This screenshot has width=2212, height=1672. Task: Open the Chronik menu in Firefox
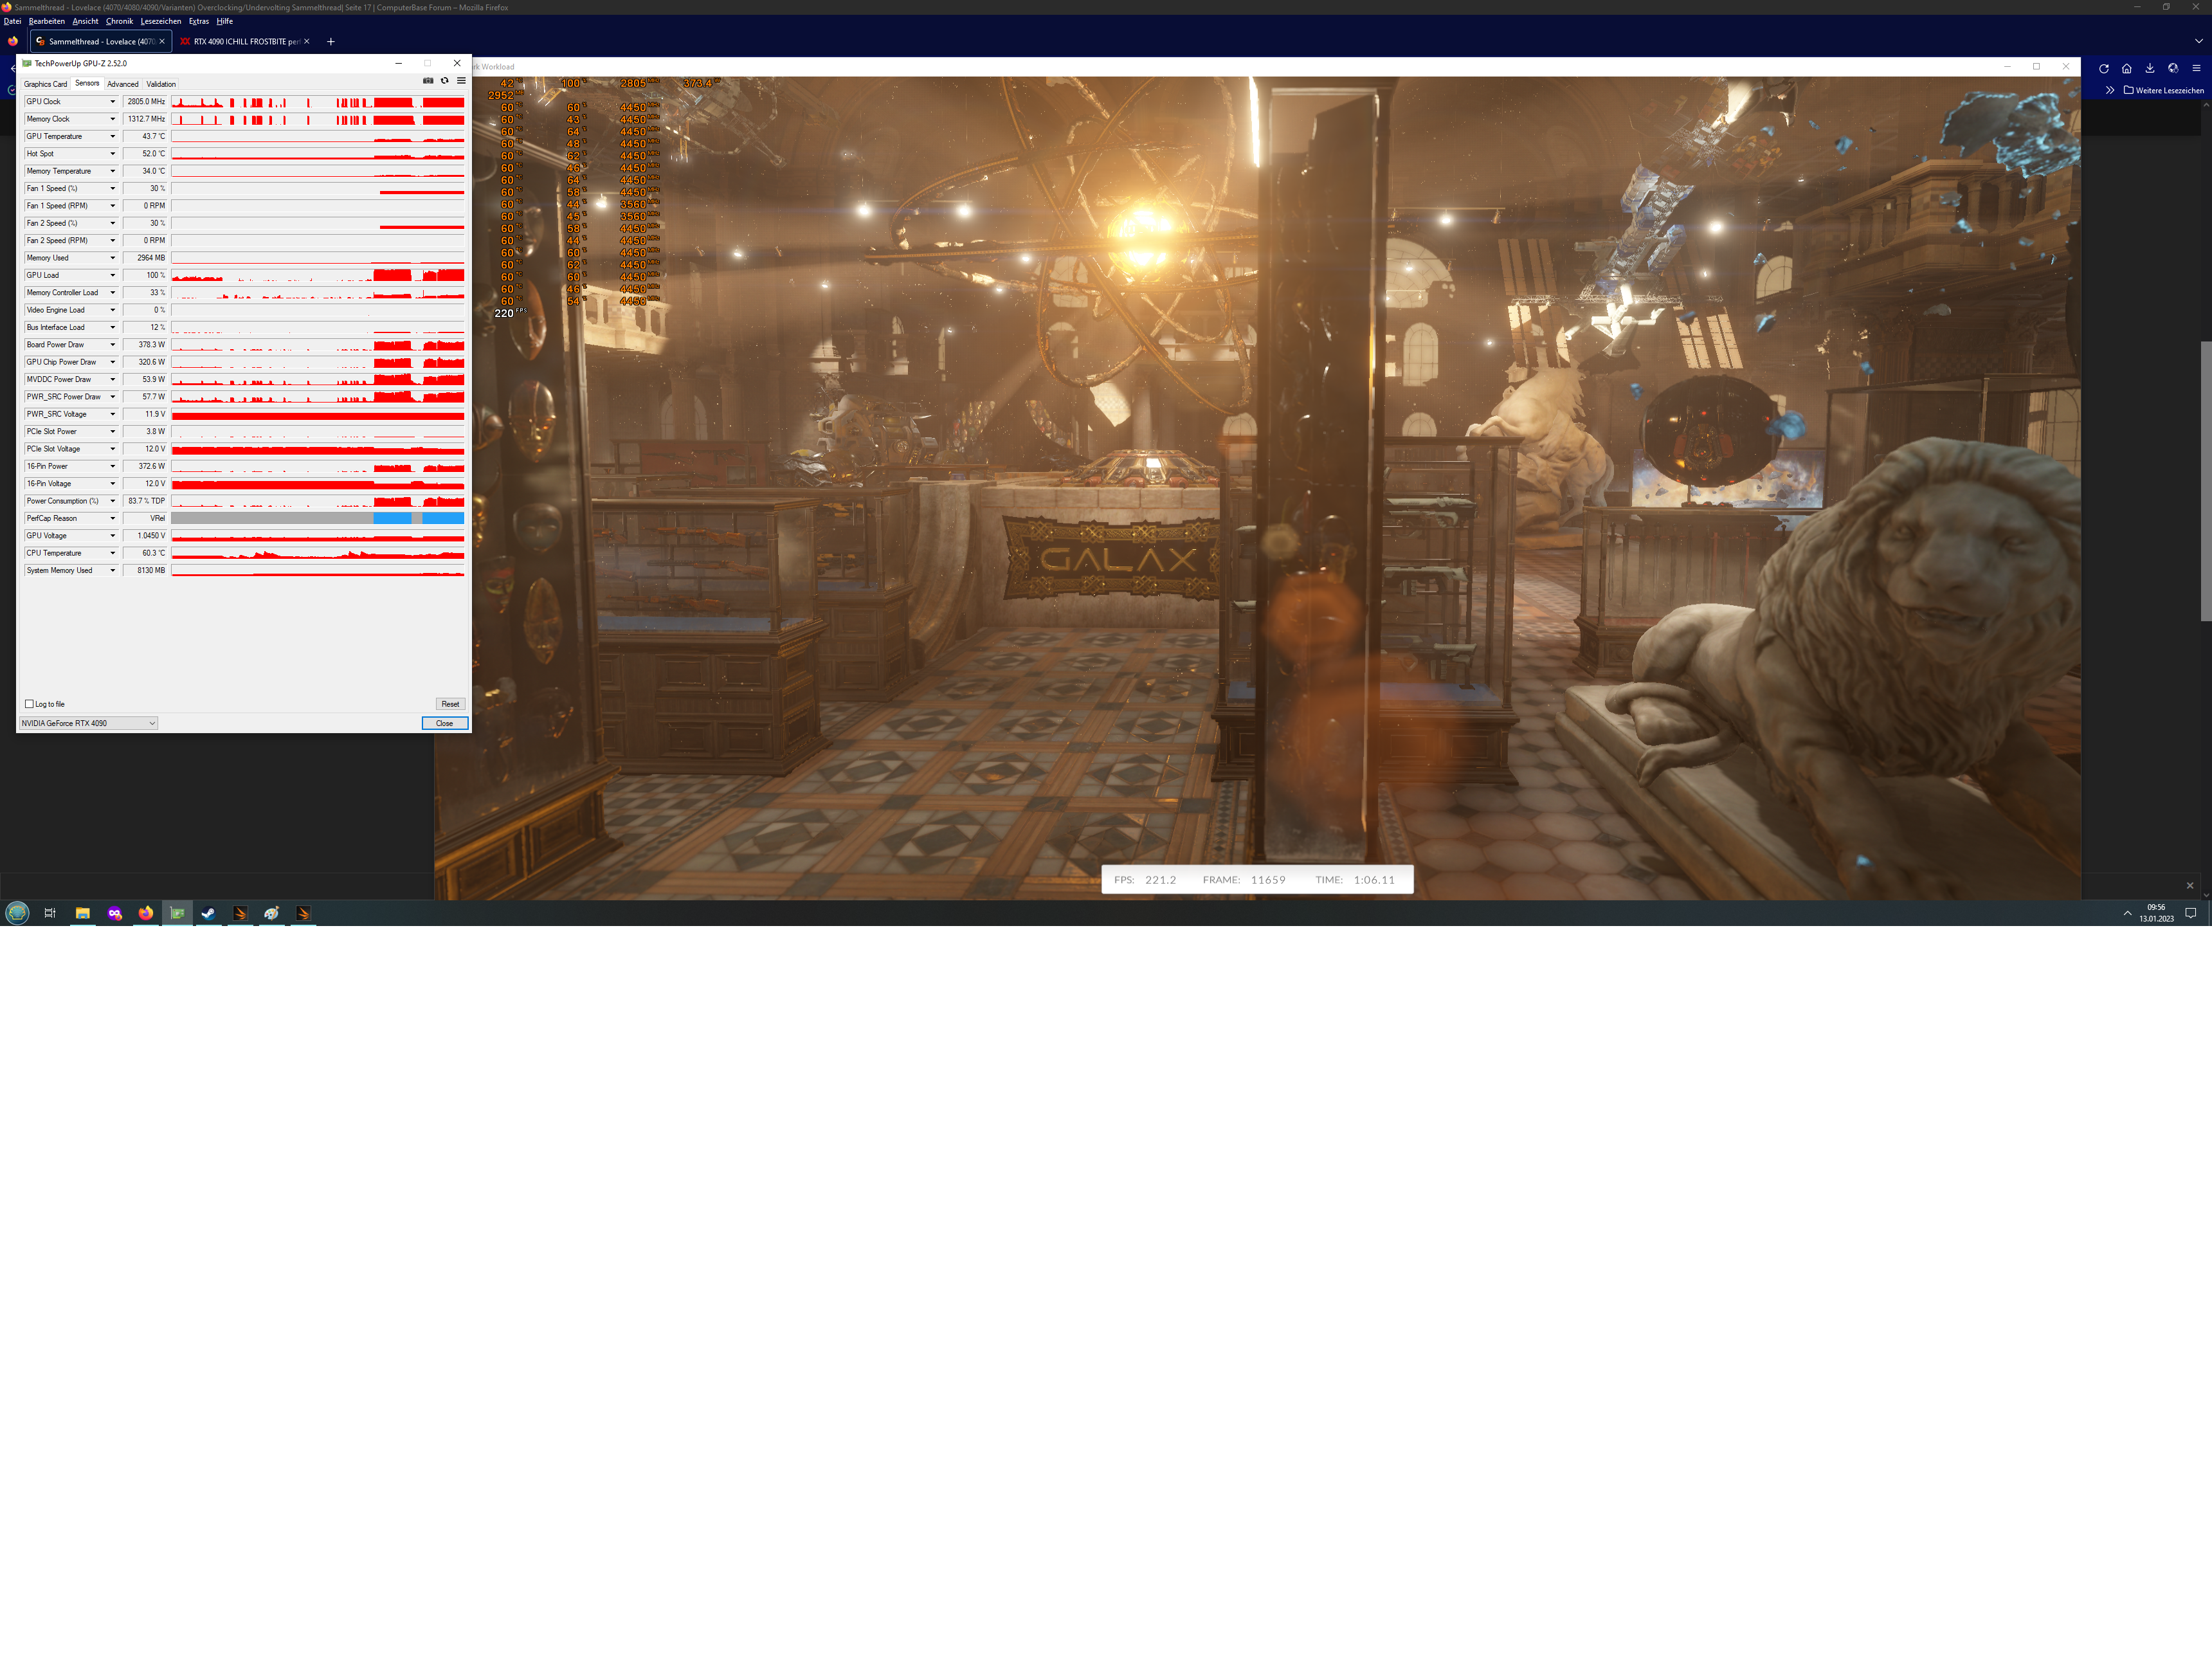pyautogui.click(x=119, y=21)
